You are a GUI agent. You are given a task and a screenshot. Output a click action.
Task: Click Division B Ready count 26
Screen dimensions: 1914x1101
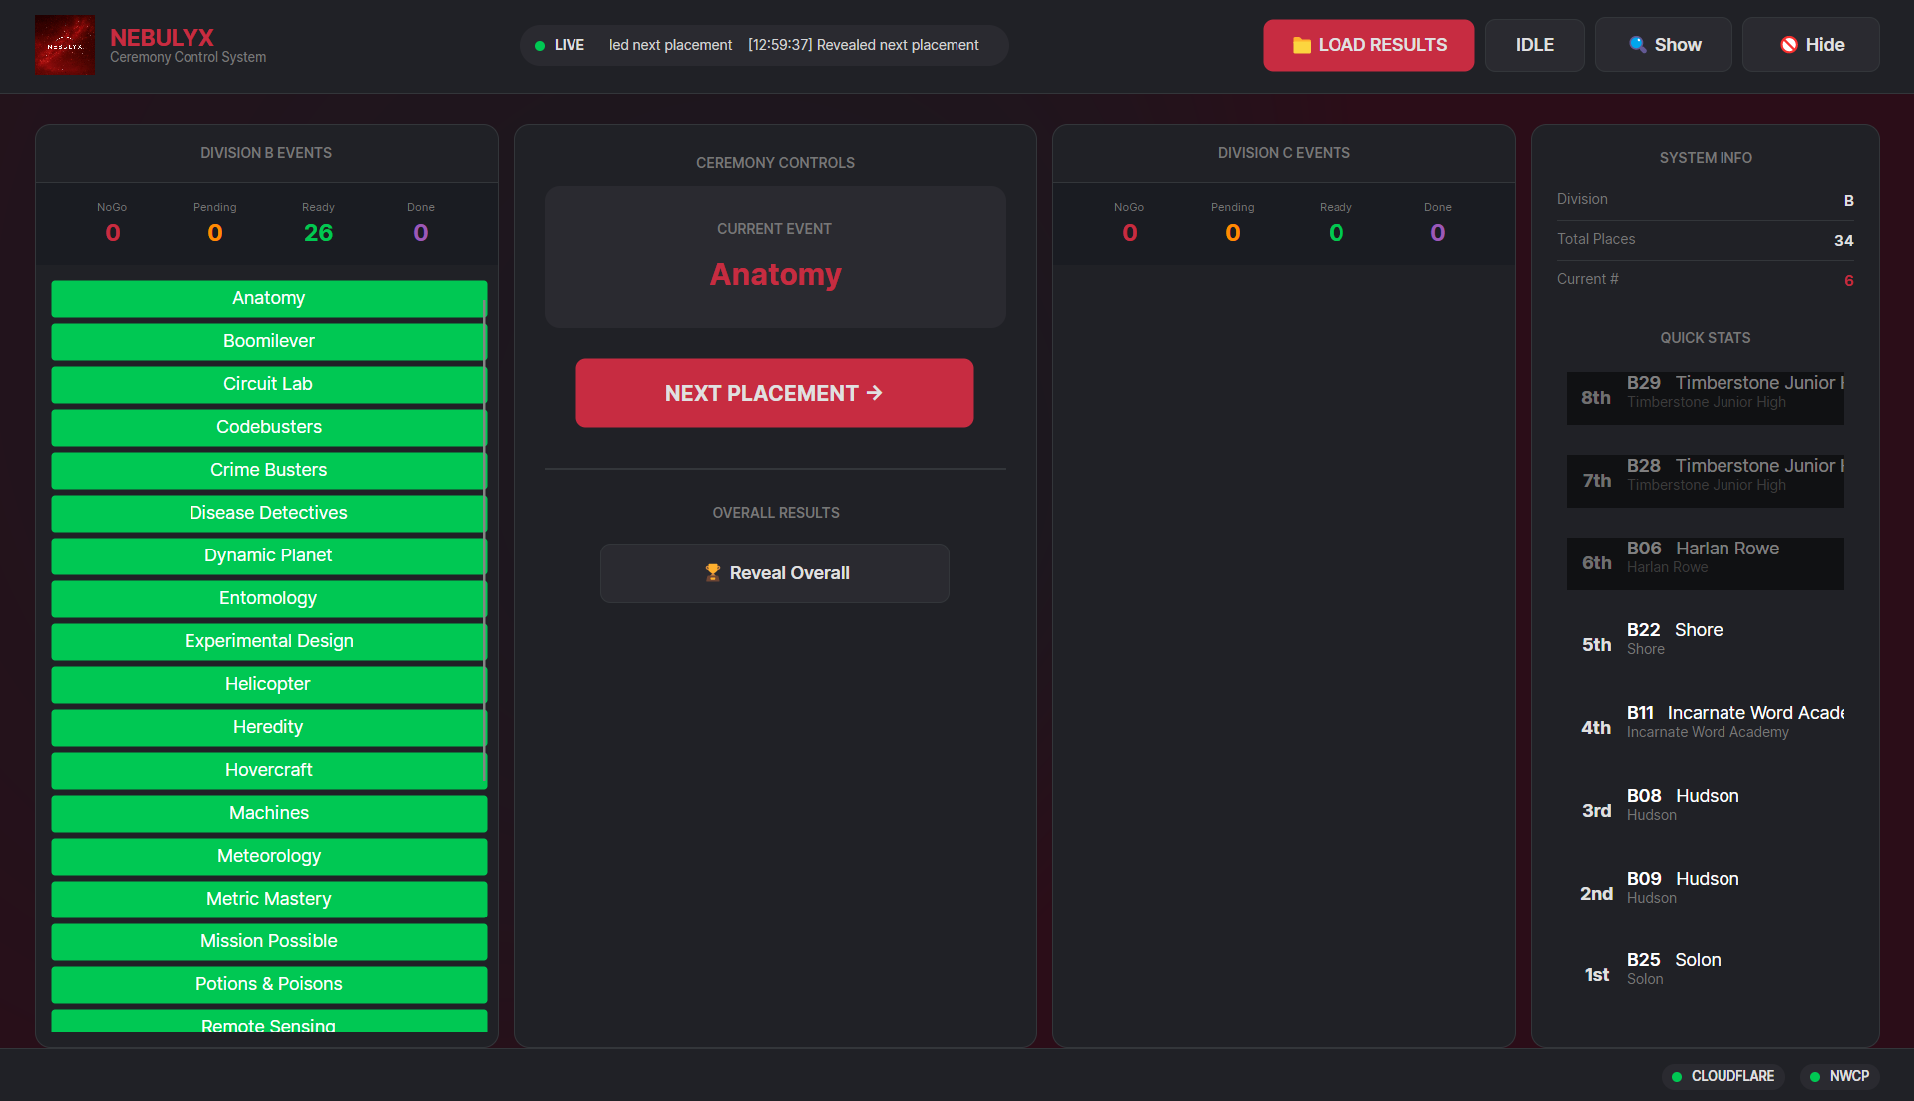[318, 233]
